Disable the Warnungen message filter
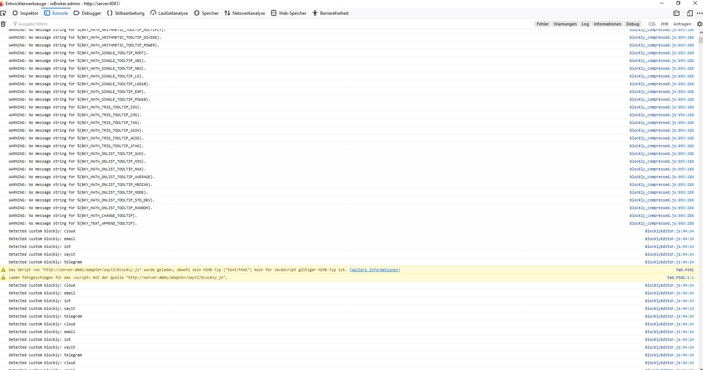 point(564,24)
